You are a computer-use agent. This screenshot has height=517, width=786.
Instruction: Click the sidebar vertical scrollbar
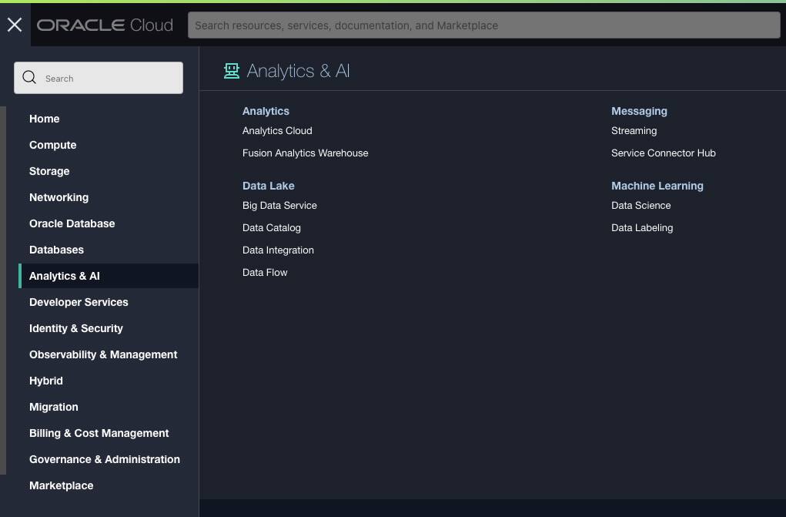(x=3, y=290)
